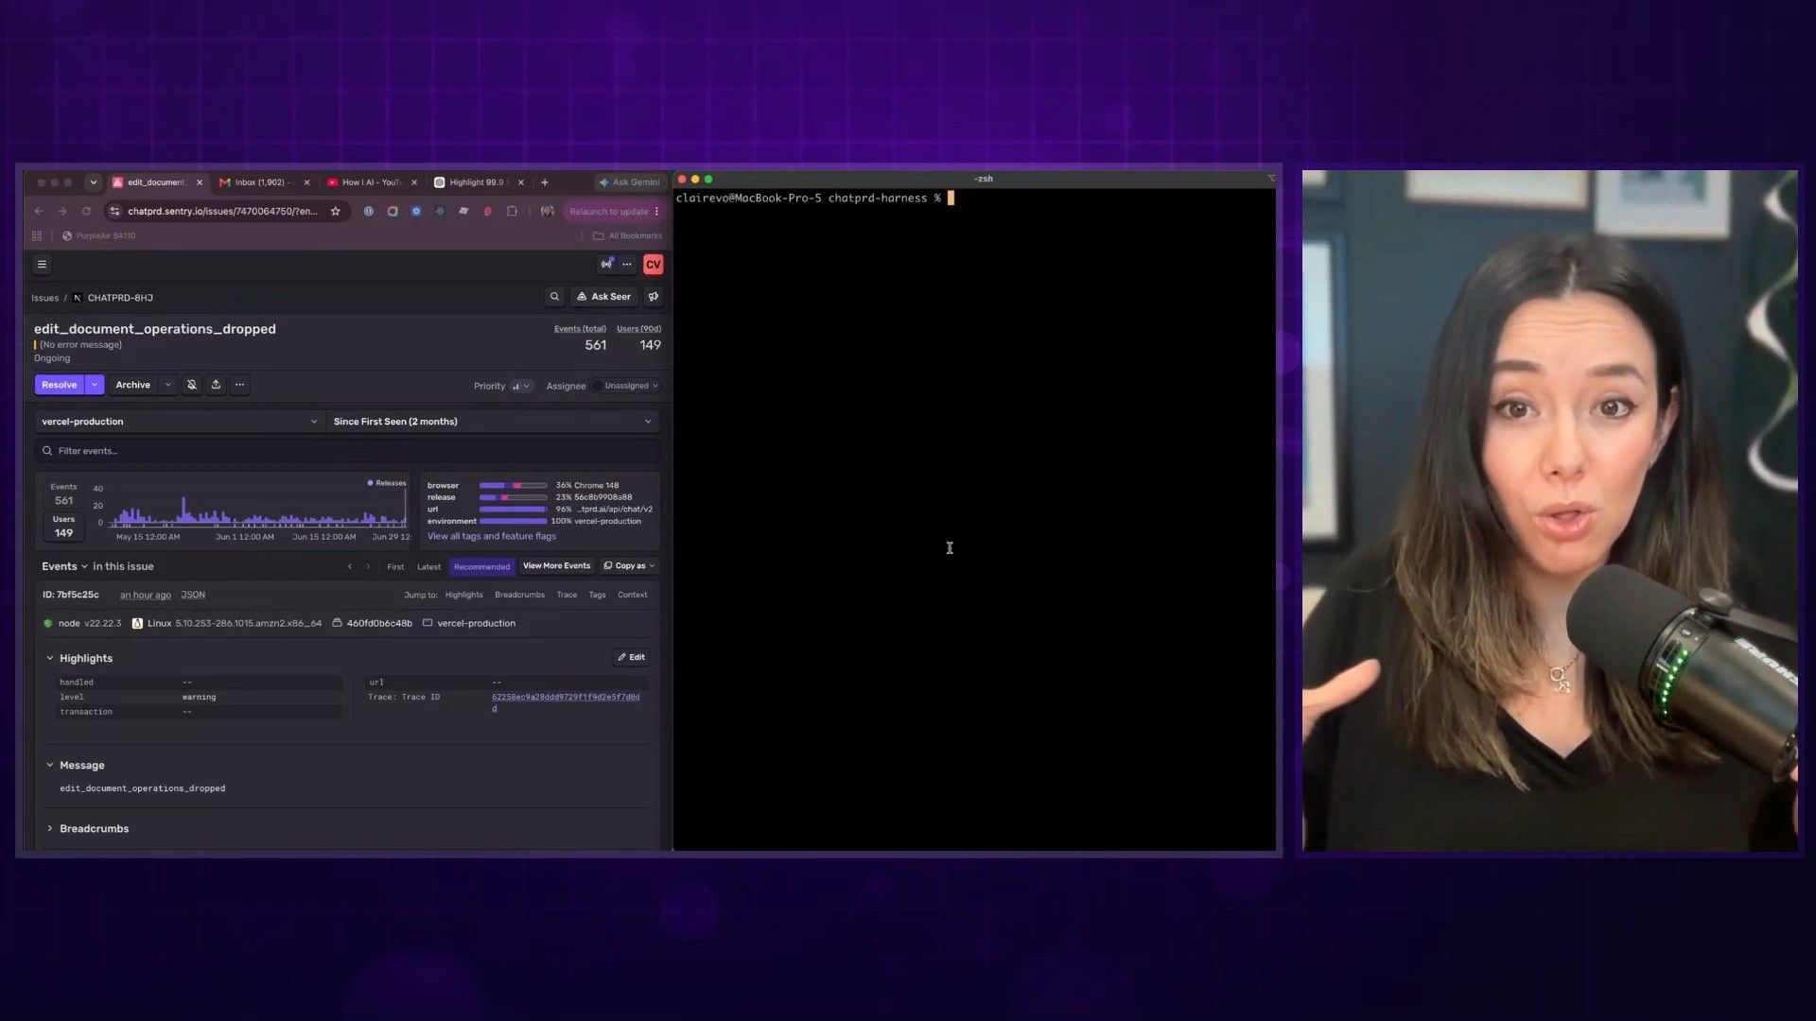The height and width of the screenshot is (1021, 1816).
Task: Close the Highlight 99.9 tab
Action: (x=520, y=182)
